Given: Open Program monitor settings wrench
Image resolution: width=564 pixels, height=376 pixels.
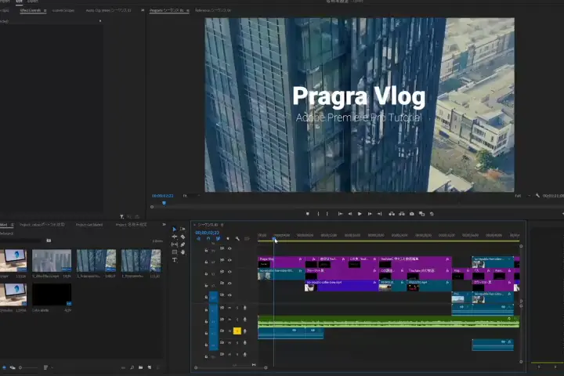Looking at the screenshot, I should [x=537, y=196].
